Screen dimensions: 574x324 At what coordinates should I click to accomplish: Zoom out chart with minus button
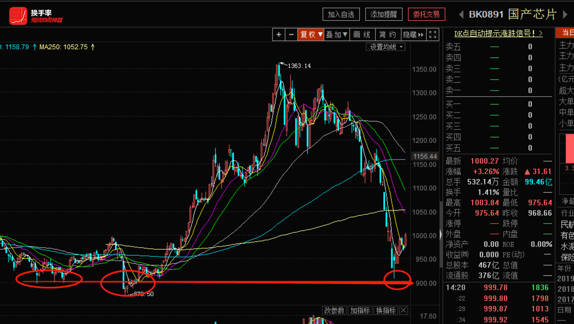coord(291,35)
